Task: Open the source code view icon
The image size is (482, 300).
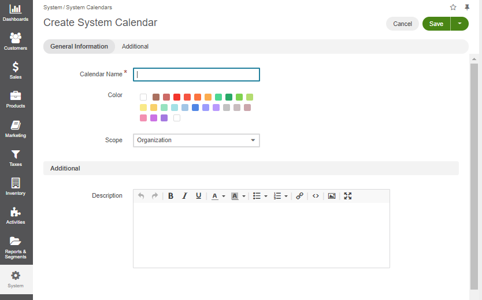Action: pyautogui.click(x=316, y=196)
